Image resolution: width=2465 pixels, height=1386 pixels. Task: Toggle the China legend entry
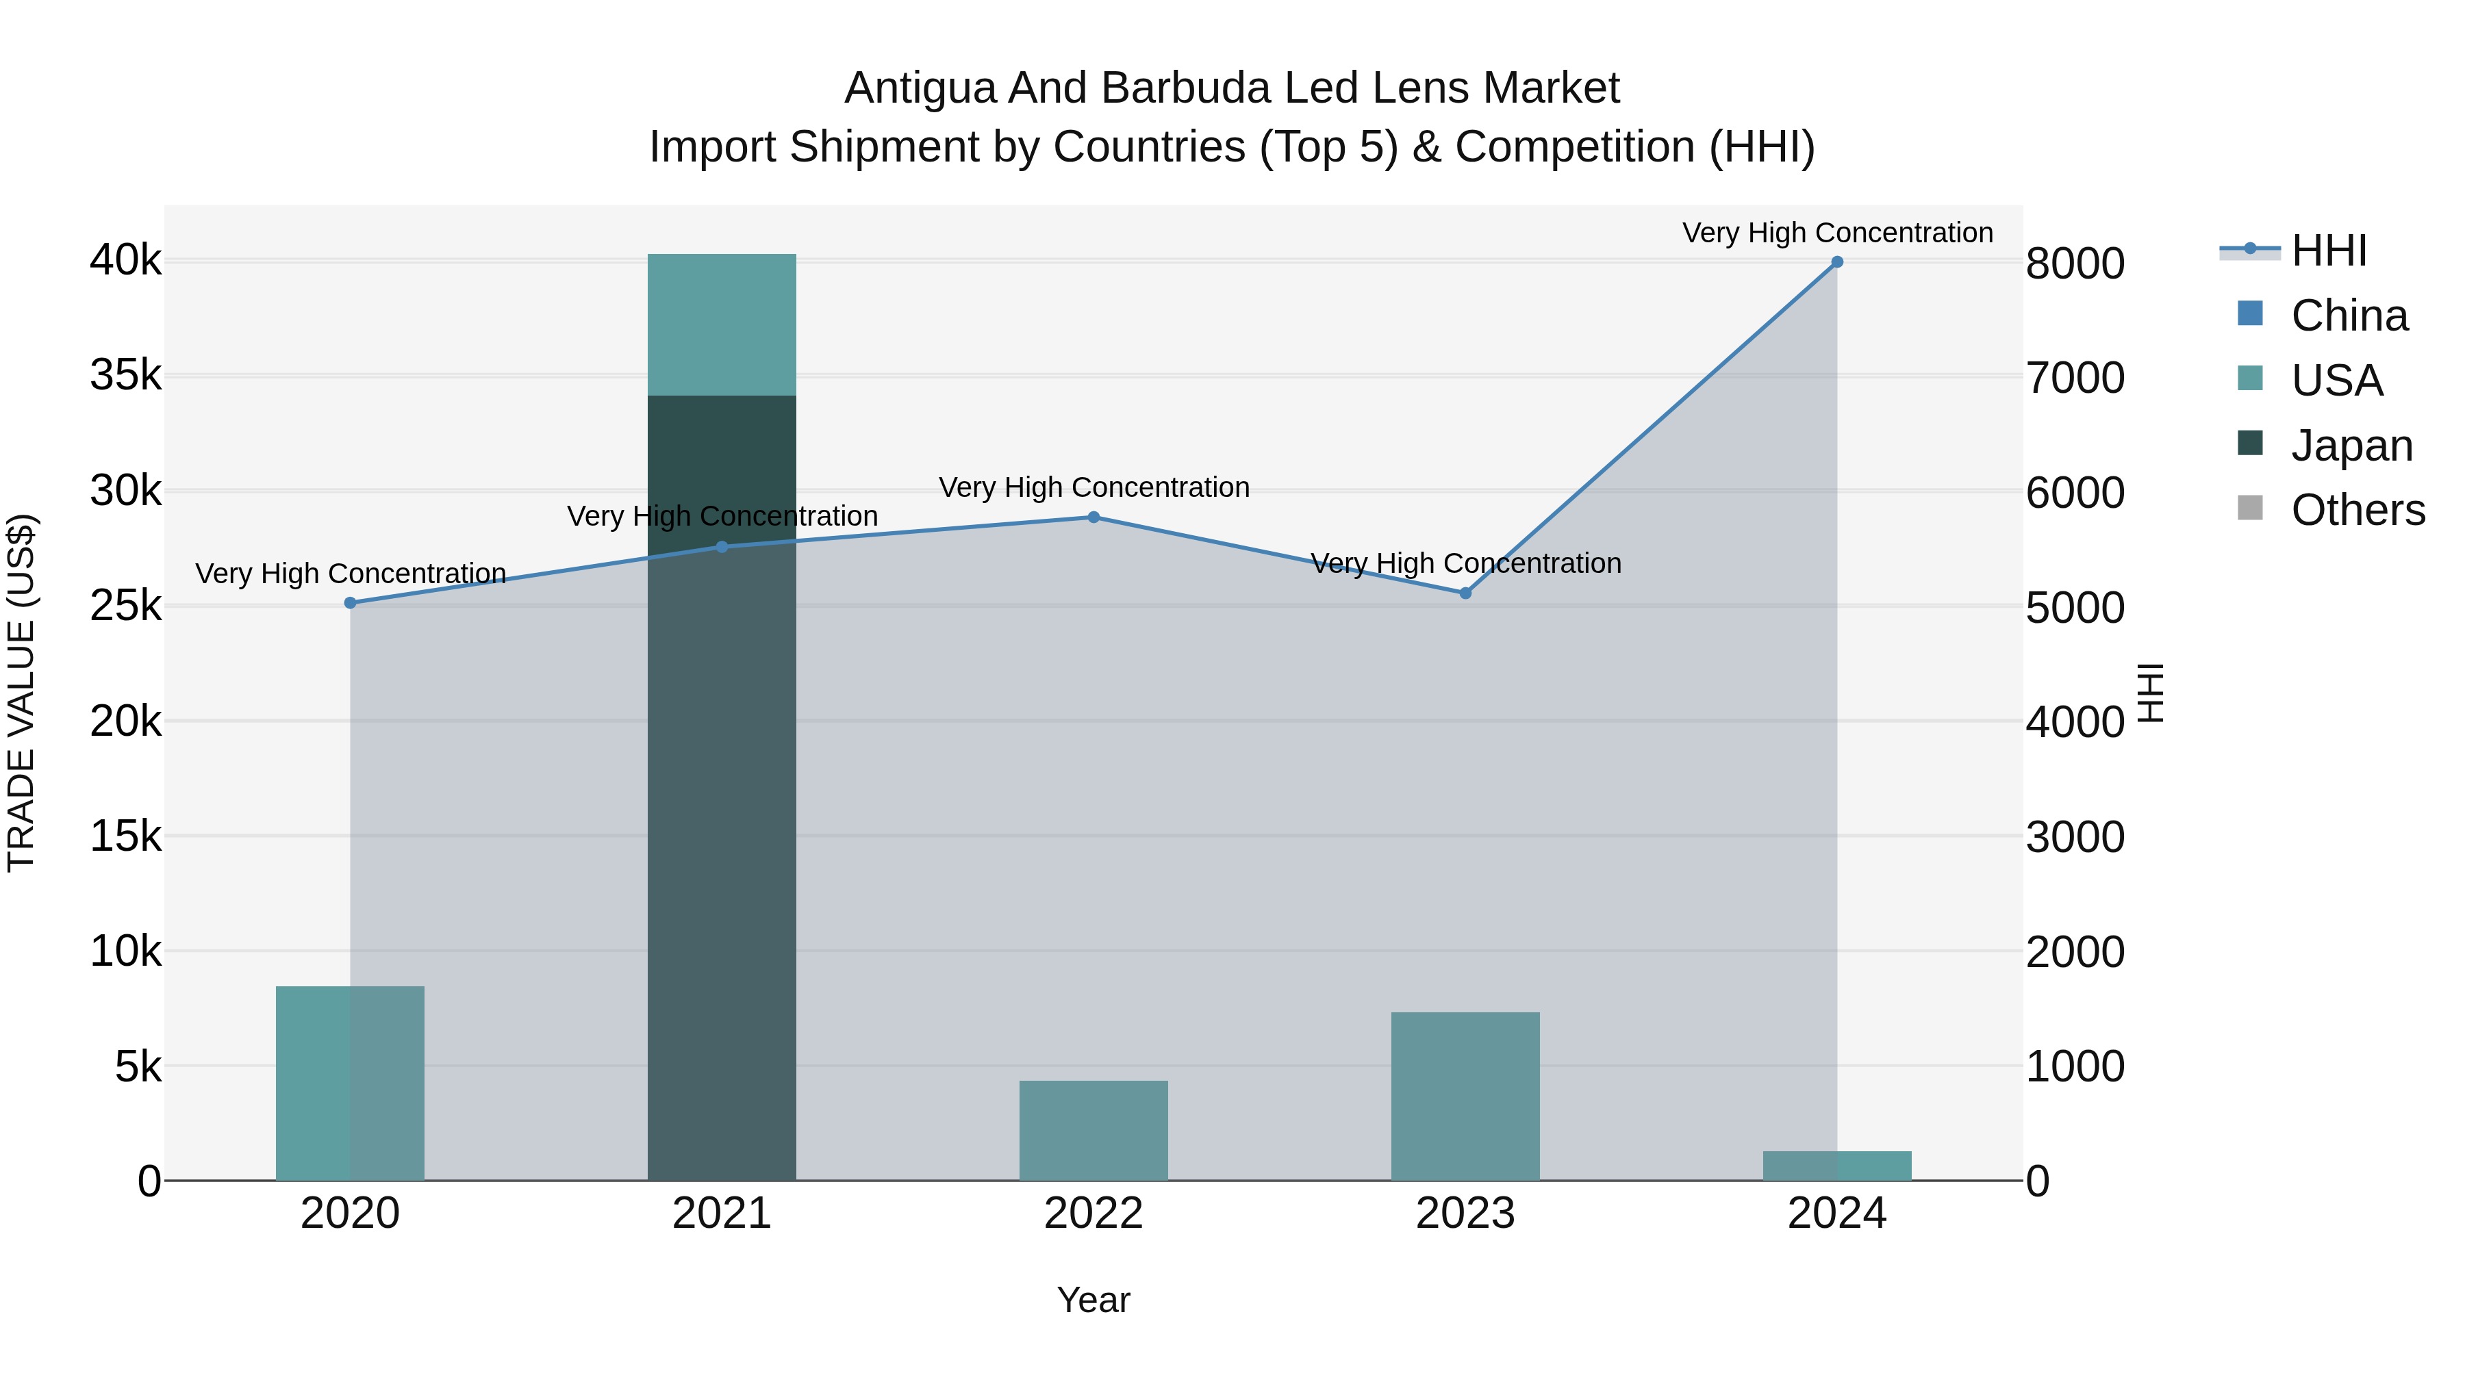tap(2323, 316)
